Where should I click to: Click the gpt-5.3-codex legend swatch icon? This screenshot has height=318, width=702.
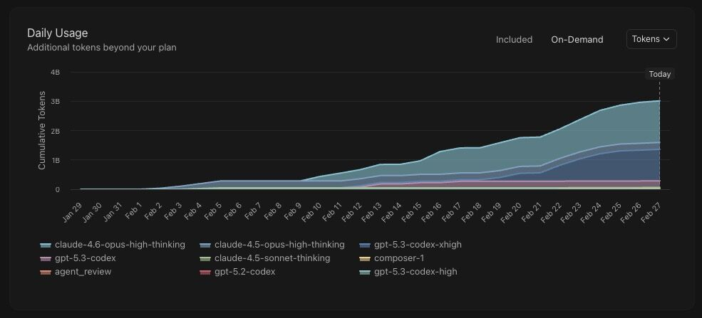tap(46, 258)
